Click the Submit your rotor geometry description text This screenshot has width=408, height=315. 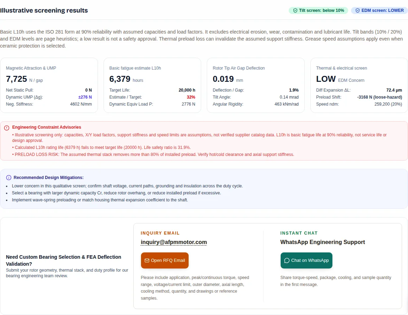point(67,273)
